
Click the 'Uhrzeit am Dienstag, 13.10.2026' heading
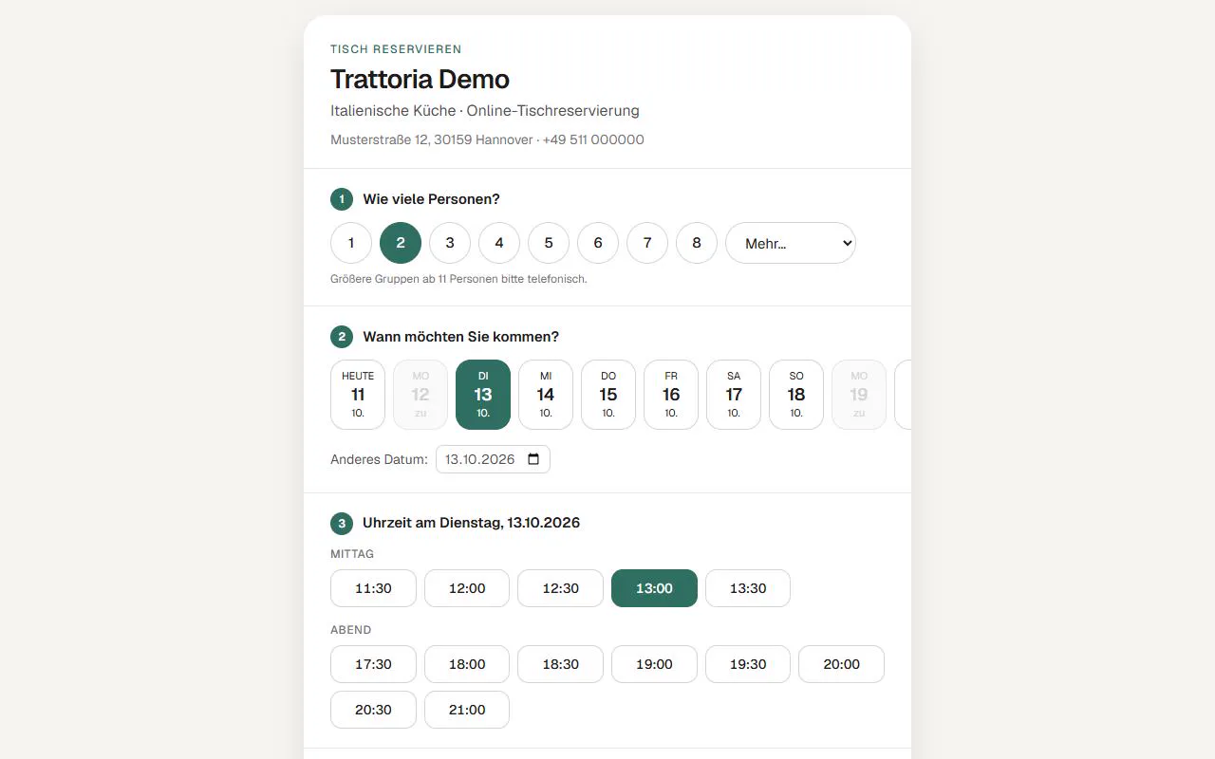click(x=471, y=523)
